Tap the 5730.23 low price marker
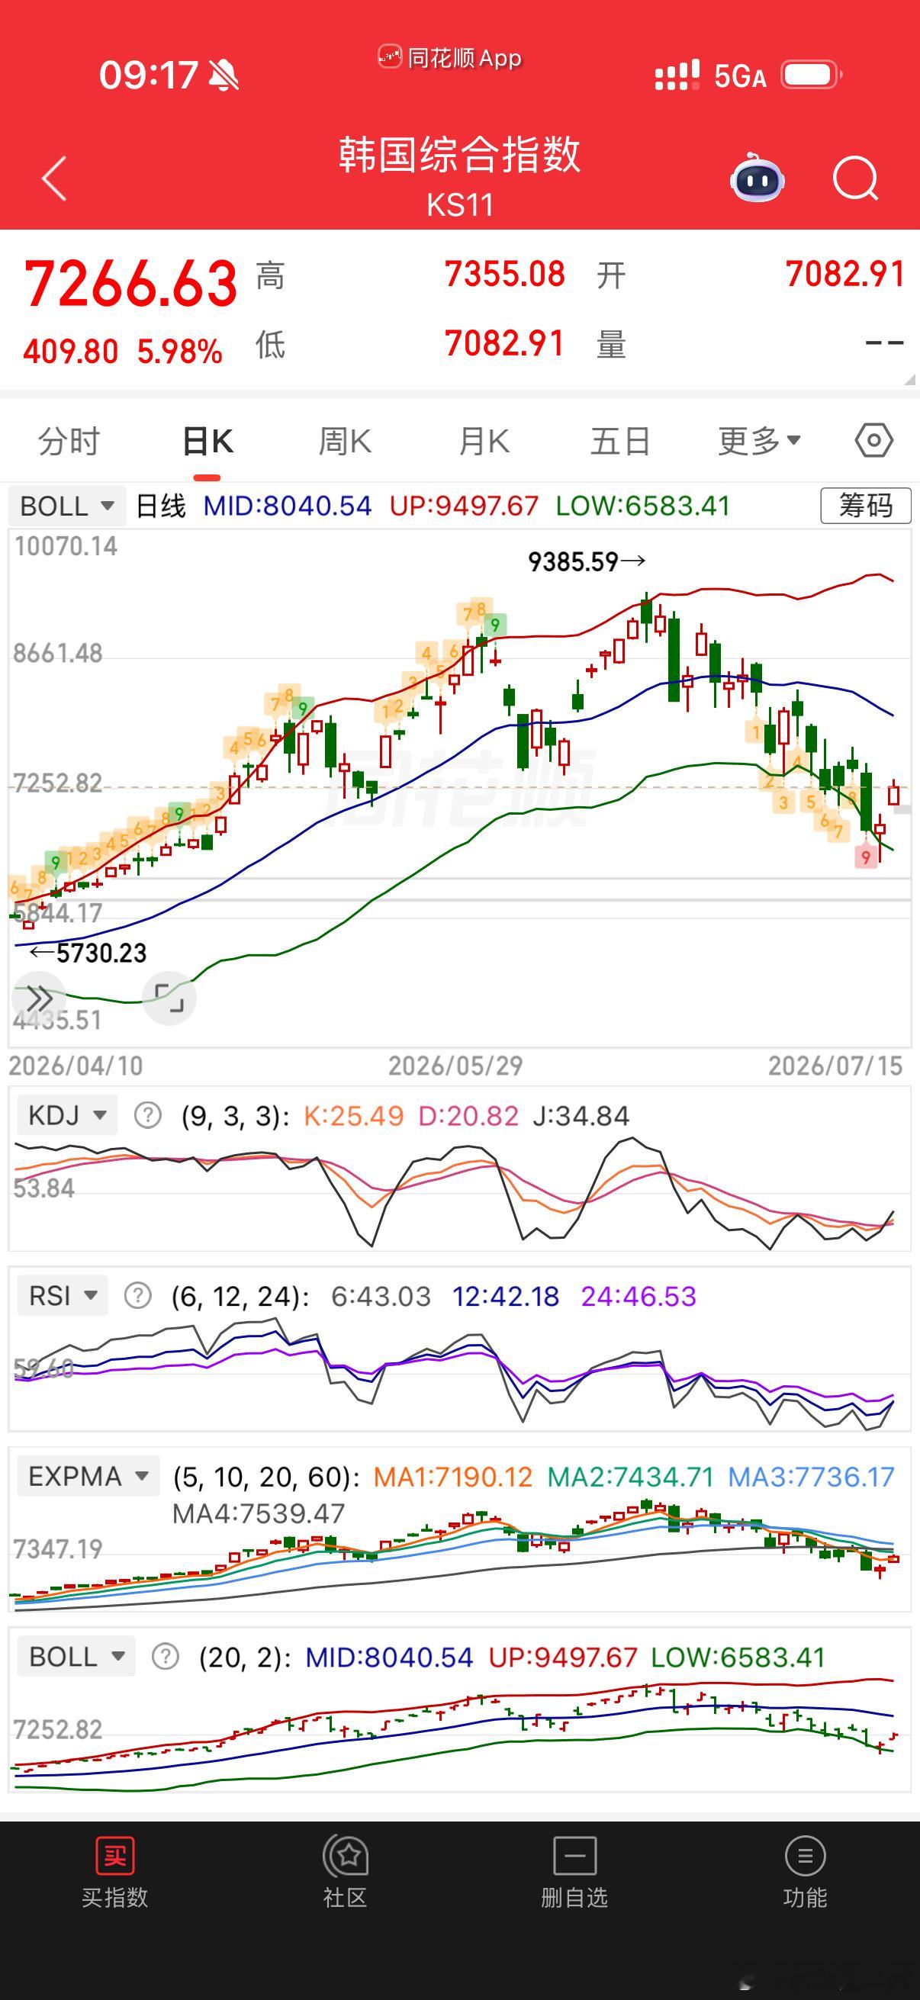This screenshot has width=920, height=2000. 88,953
